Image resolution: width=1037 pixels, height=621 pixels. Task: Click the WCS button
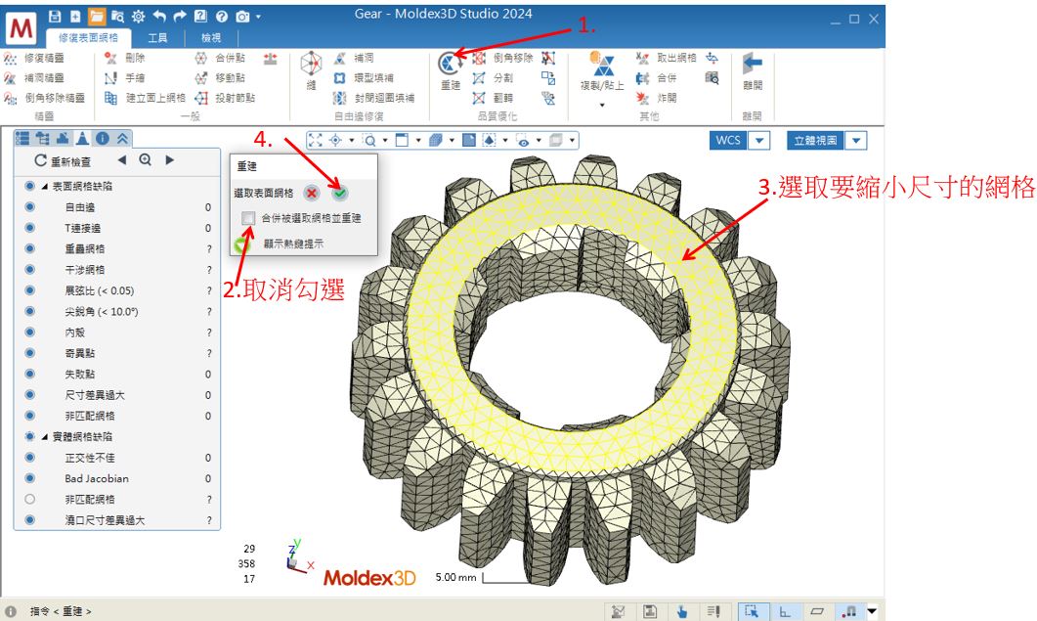pyautogui.click(x=728, y=141)
